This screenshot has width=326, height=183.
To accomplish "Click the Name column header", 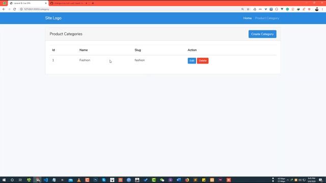I will point(84,50).
